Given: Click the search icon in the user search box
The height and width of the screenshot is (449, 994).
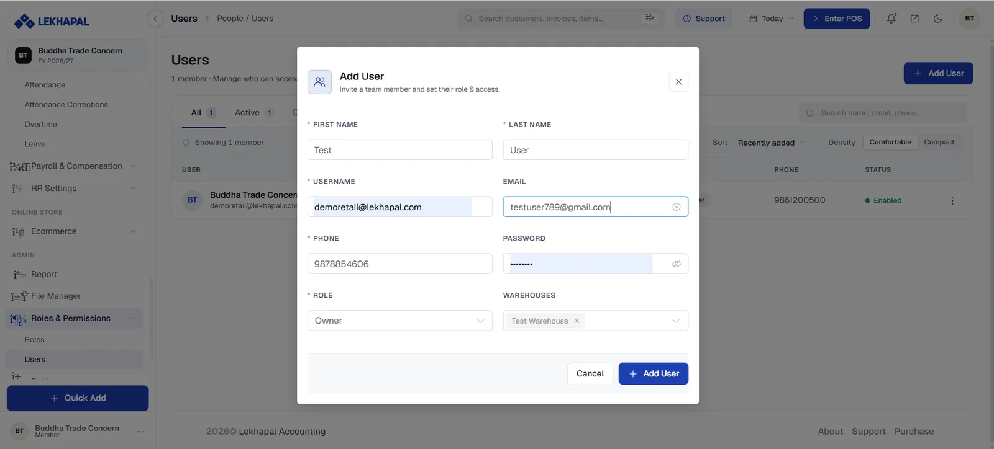Looking at the screenshot, I should (x=810, y=113).
